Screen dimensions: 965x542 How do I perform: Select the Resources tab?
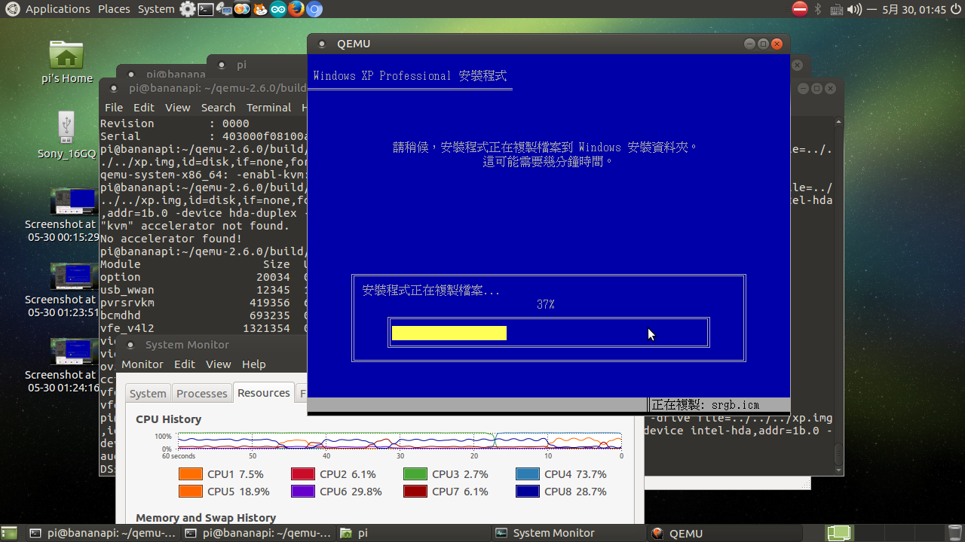click(264, 393)
